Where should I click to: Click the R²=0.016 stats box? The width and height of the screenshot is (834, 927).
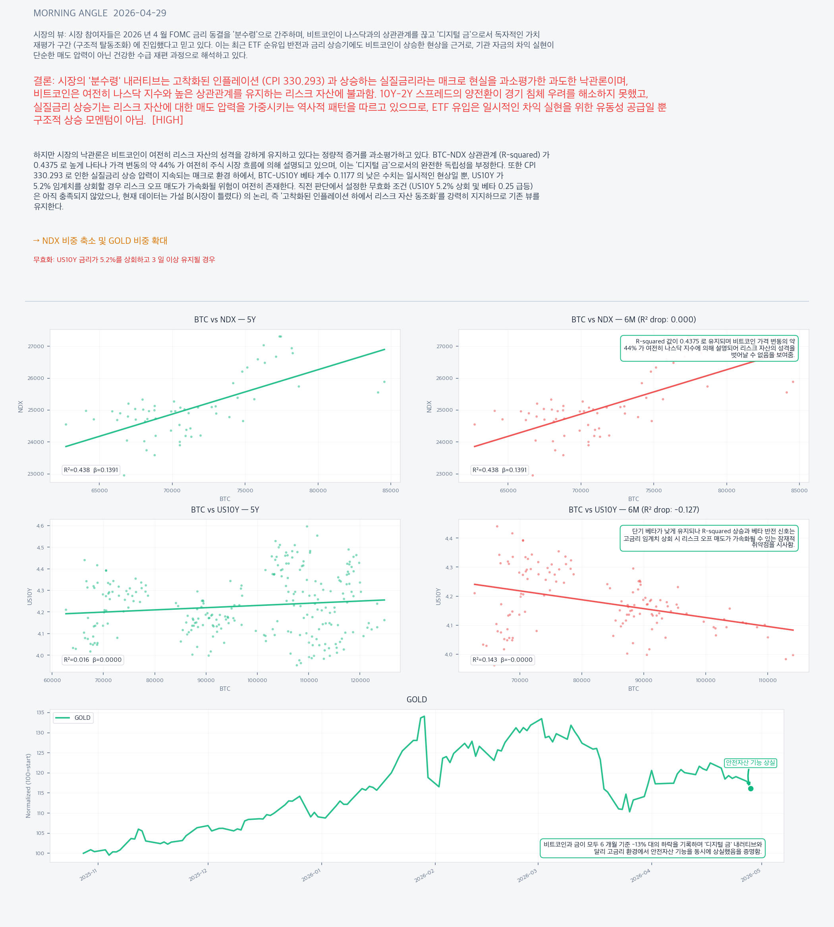point(93,660)
